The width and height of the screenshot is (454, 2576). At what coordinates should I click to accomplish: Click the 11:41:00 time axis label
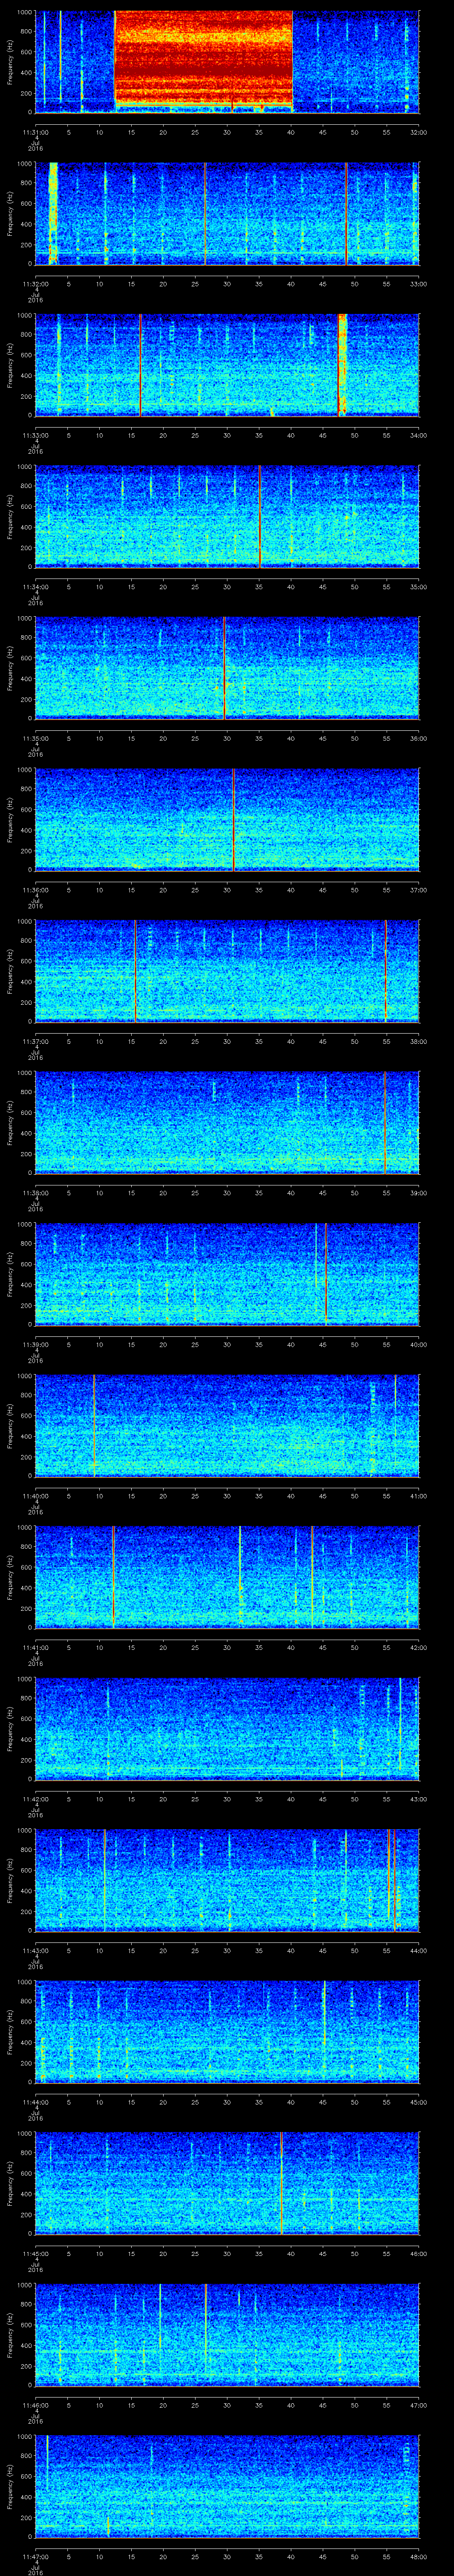click(x=36, y=1647)
